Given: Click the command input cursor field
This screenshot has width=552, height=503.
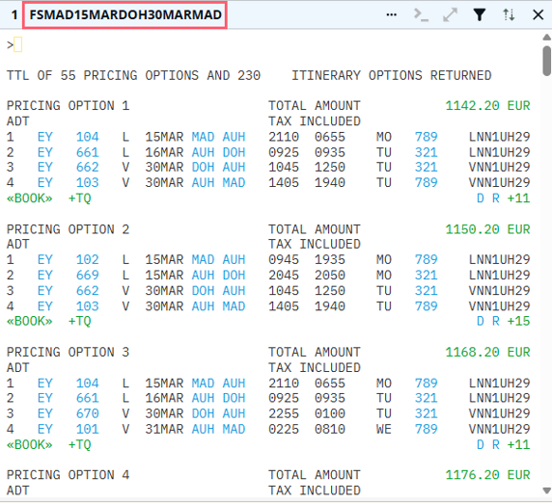Looking at the screenshot, I should point(18,44).
